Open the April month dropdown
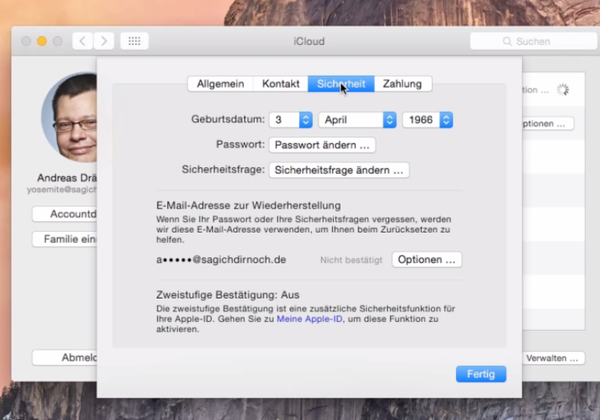 click(x=357, y=120)
